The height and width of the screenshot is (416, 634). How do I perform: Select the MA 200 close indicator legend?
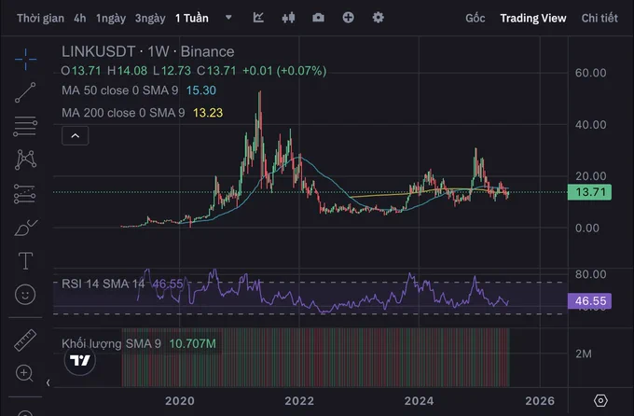pyautogui.click(x=123, y=113)
